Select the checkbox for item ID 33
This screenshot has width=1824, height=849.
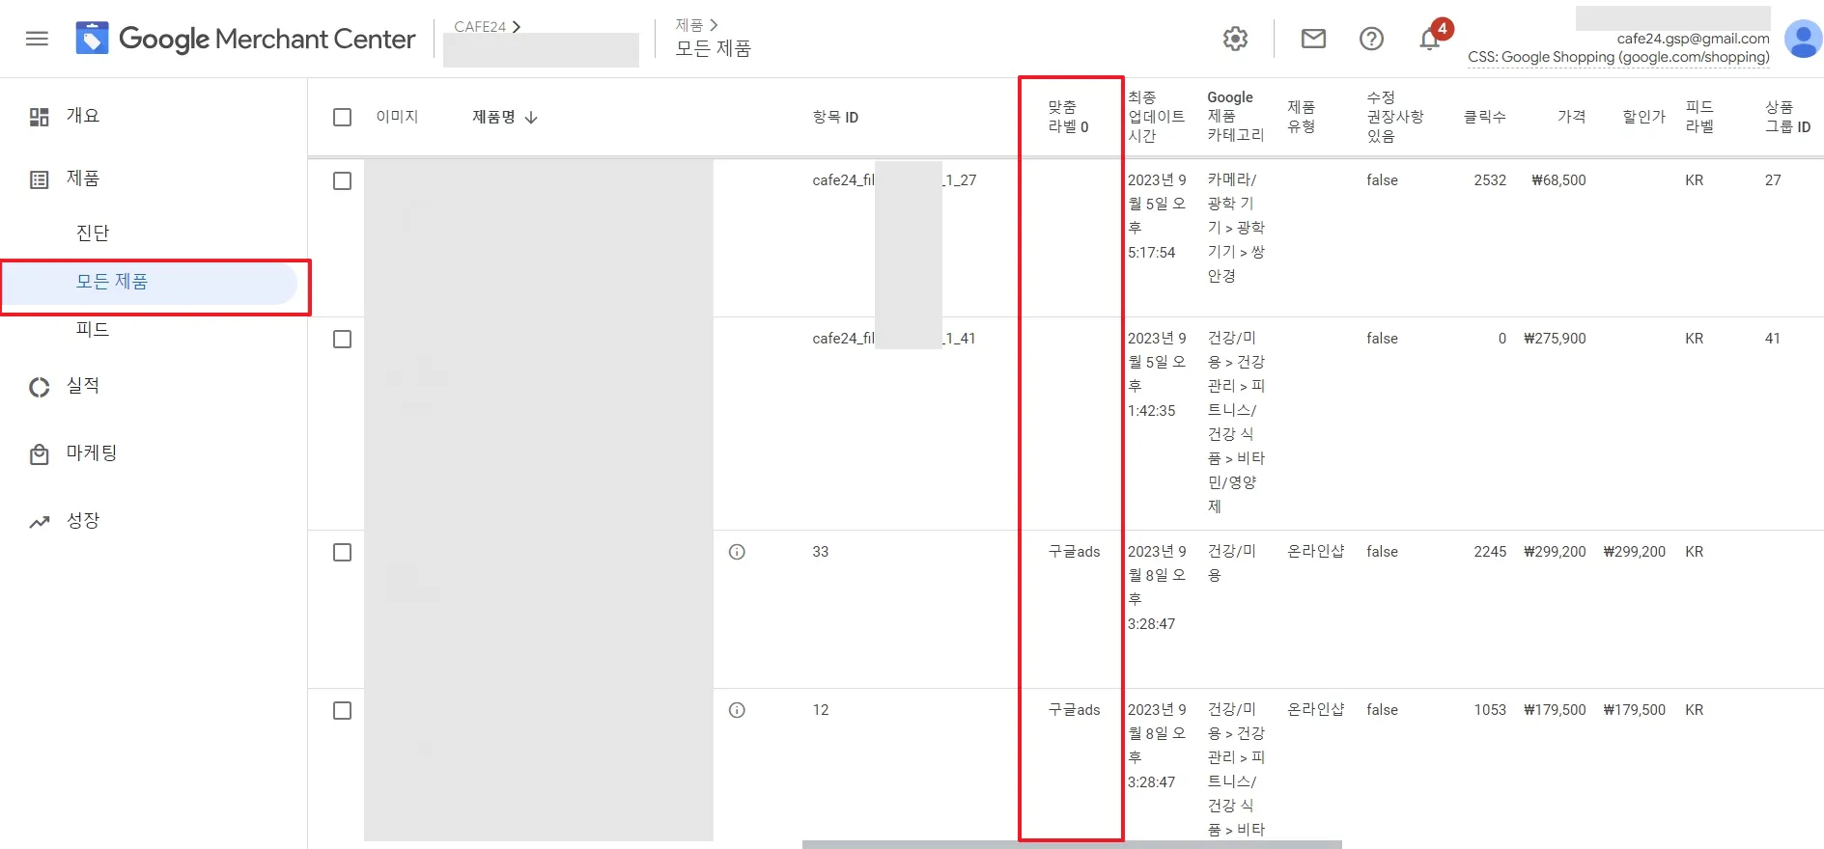click(x=342, y=552)
